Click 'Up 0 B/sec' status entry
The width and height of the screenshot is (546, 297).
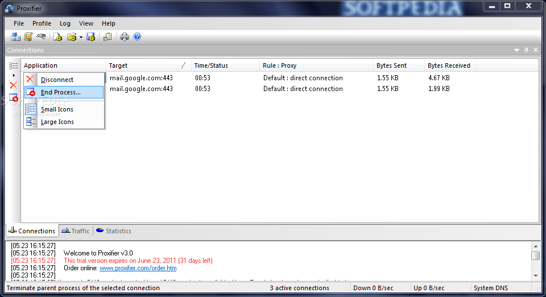[x=429, y=288]
